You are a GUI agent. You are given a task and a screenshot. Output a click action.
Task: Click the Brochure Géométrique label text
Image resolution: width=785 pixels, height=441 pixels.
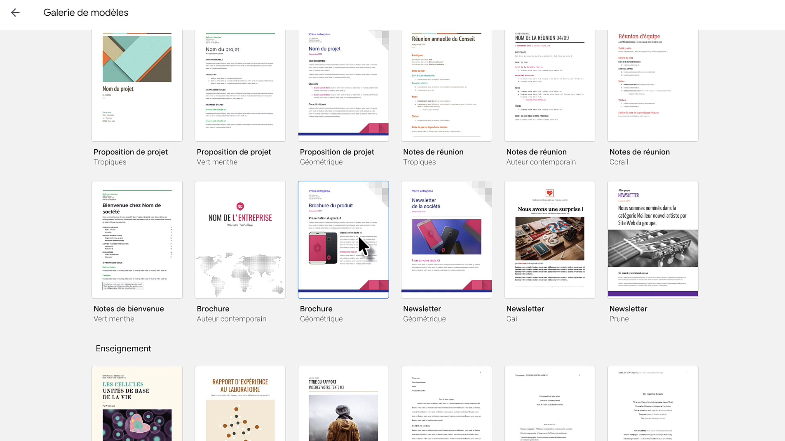316,309
